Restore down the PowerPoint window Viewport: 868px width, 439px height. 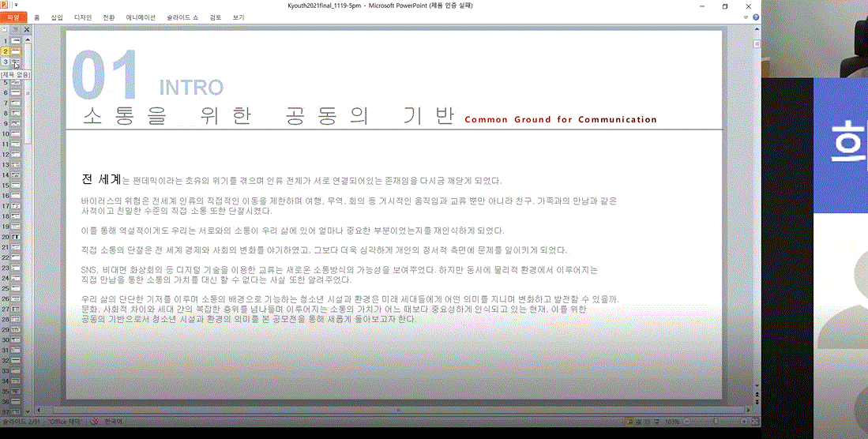[x=724, y=6]
